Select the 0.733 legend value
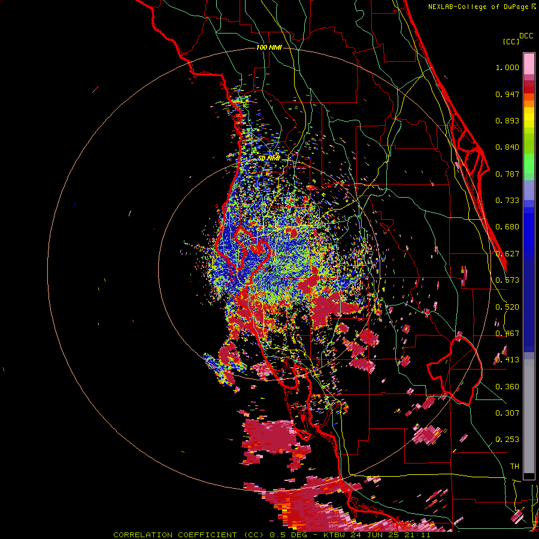Image resolution: width=539 pixels, height=539 pixels. coord(507,201)
